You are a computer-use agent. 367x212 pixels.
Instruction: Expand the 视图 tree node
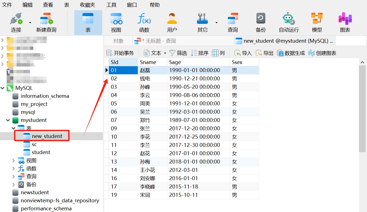14,160
